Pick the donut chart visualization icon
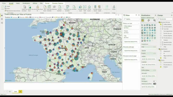The width and height of the screenshot is (173, 97). [152, 30]
